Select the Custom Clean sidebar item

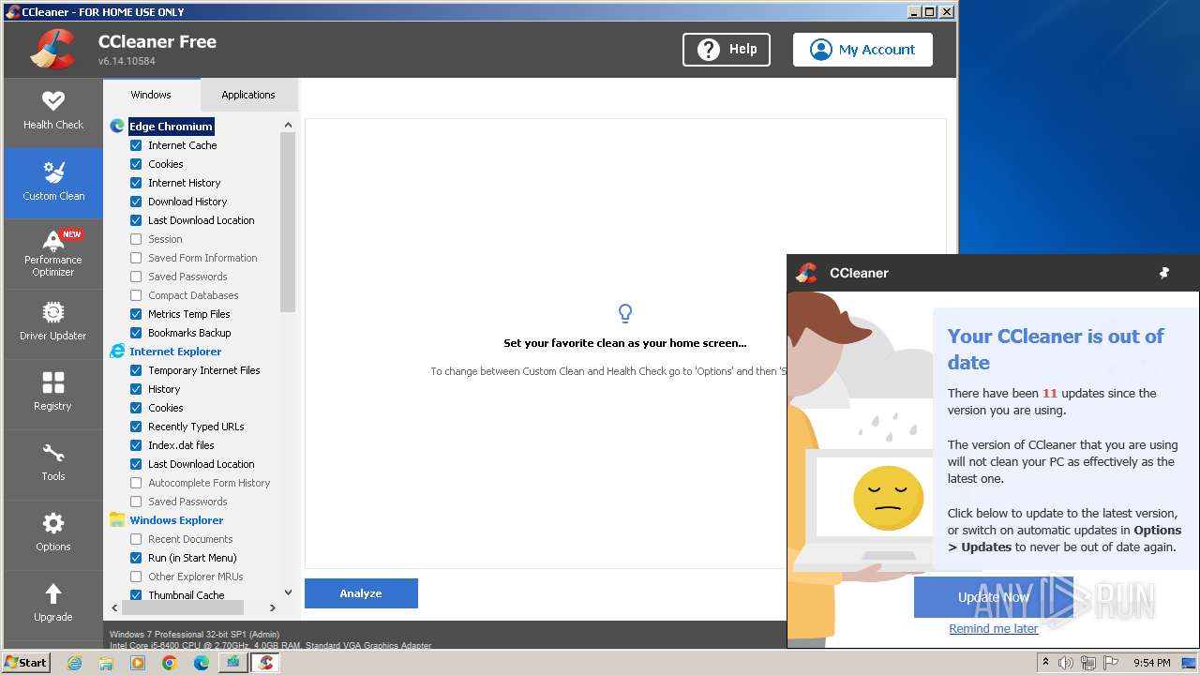(53, 183)
